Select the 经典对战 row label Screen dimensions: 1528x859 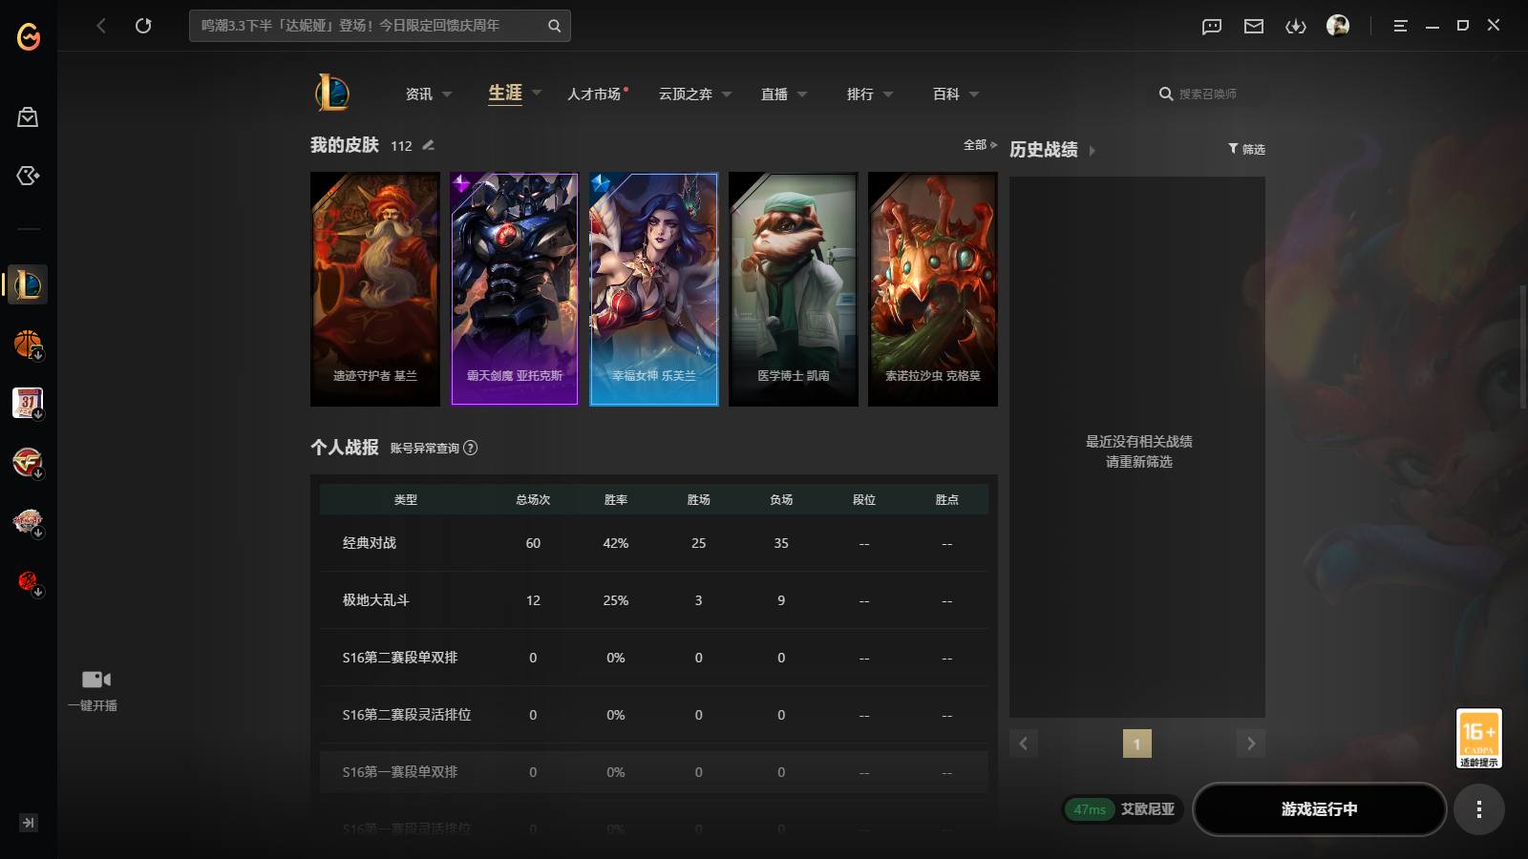370,543
